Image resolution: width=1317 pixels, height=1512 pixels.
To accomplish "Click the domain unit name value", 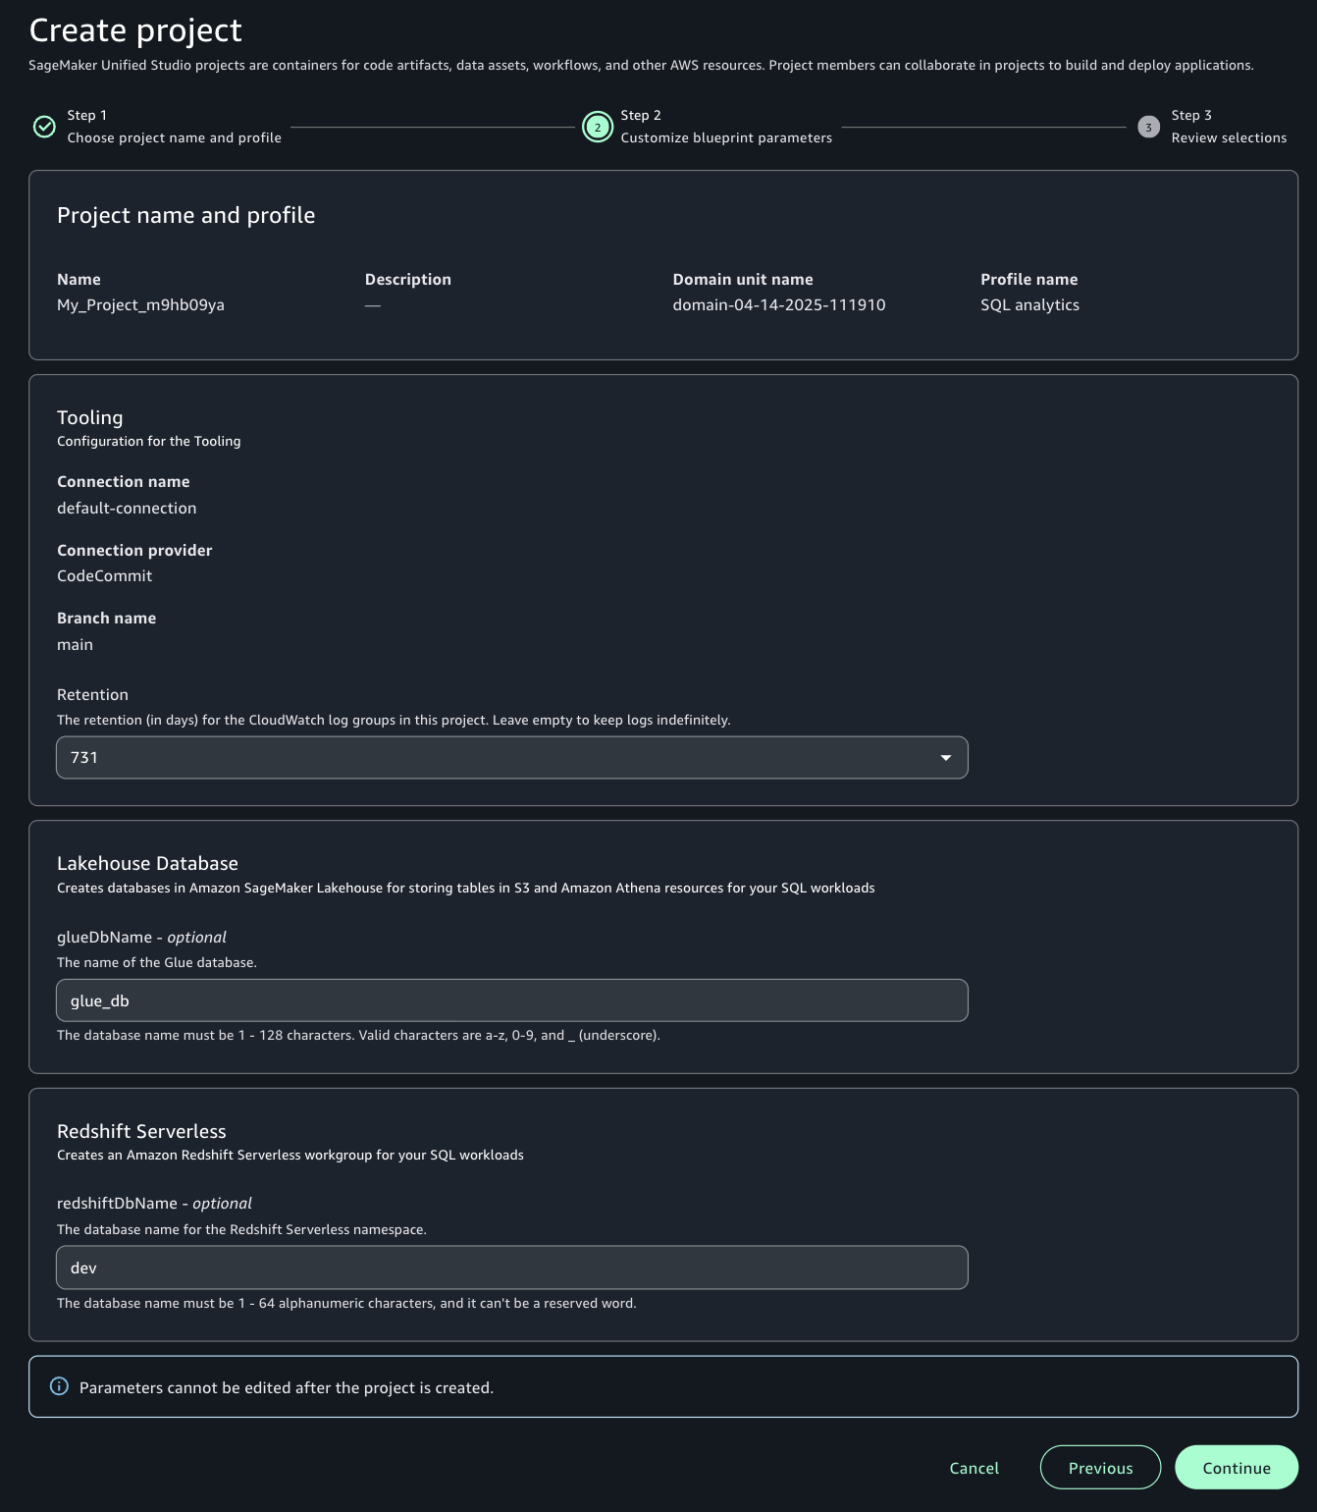I will [778, 305].
